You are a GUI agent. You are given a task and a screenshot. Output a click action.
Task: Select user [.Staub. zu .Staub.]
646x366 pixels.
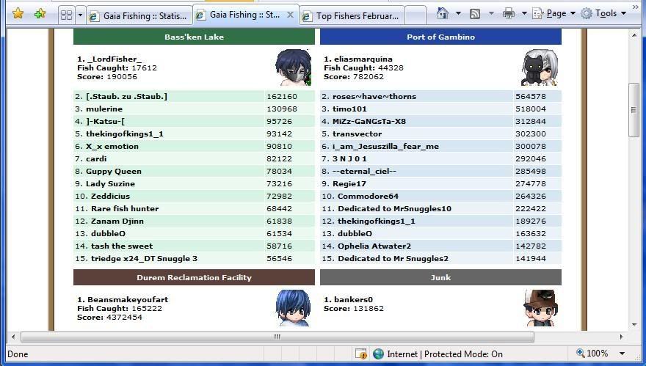tap(126, 96)
